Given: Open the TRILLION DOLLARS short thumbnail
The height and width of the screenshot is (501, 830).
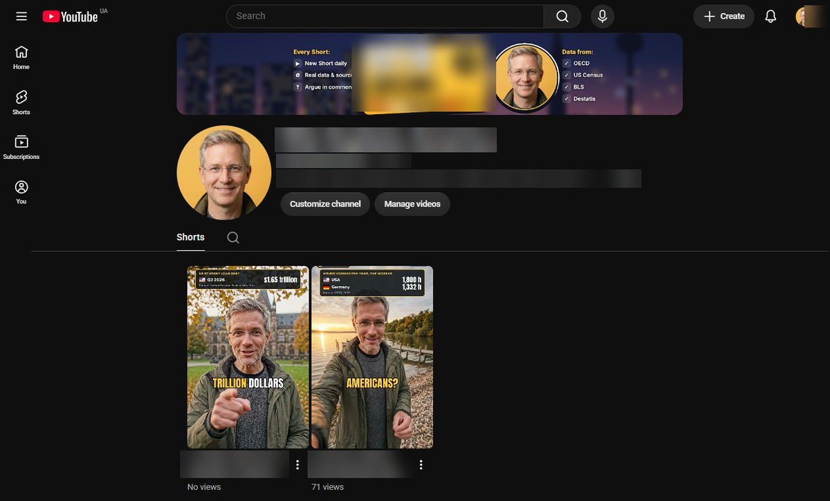Looking at the screenshot, I should pos(248,357).
